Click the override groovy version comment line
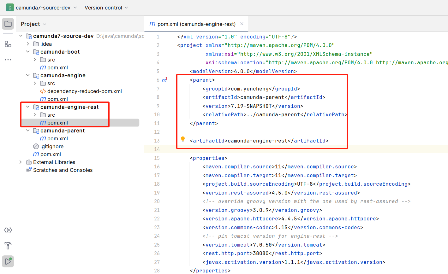The height and width of the screenshot is (274, 448). coord(306,201)
